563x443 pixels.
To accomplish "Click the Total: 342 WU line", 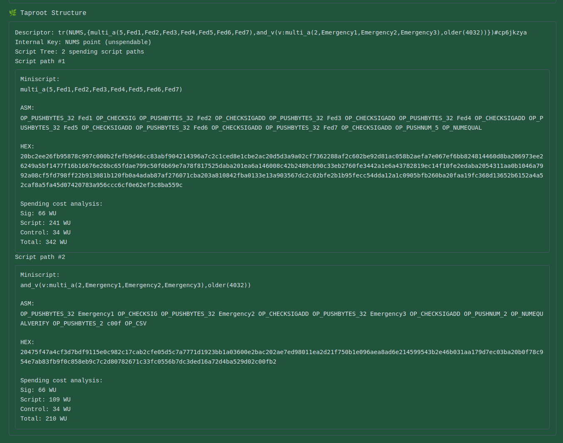I will (x=44, y=242).
